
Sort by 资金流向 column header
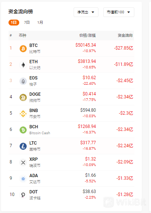[125, 35]
